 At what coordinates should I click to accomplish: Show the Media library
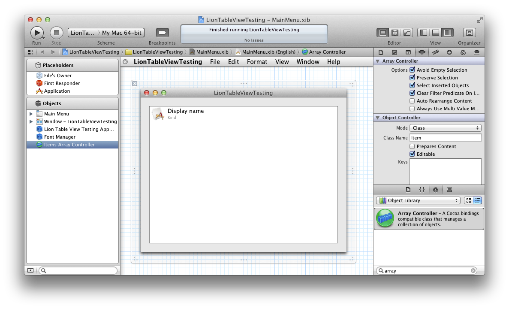[x=449, y=190]
